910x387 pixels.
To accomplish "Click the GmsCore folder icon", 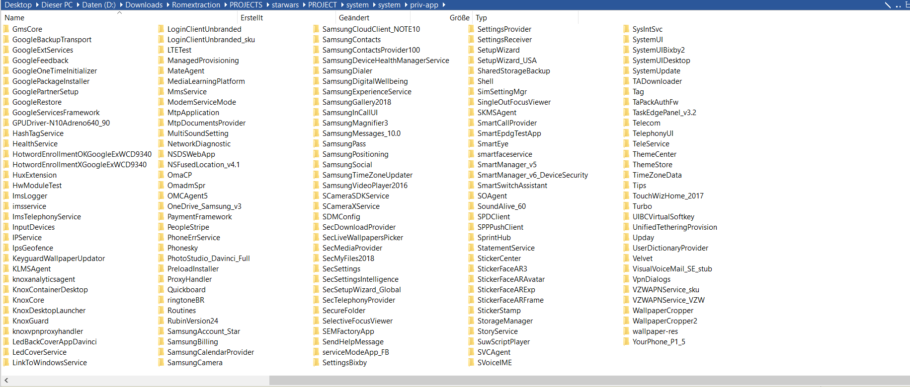I will [x=6, y=29].
